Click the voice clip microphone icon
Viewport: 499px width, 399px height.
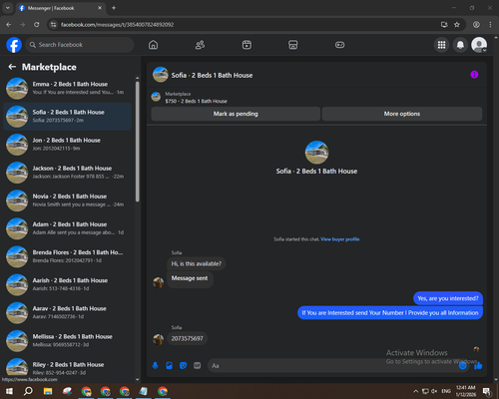point(155,366)
